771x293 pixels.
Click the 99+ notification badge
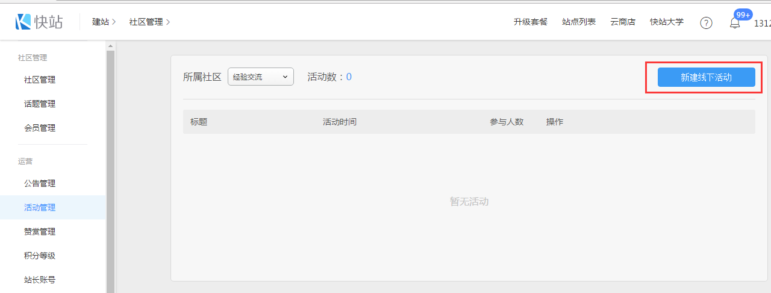coord(743,14)
